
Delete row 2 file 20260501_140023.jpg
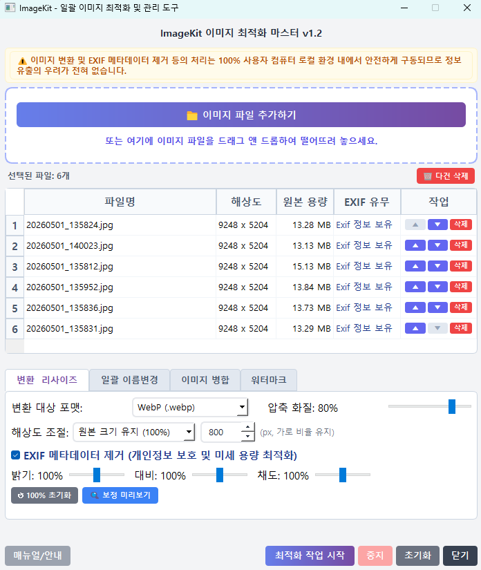[x=461, y=245]
